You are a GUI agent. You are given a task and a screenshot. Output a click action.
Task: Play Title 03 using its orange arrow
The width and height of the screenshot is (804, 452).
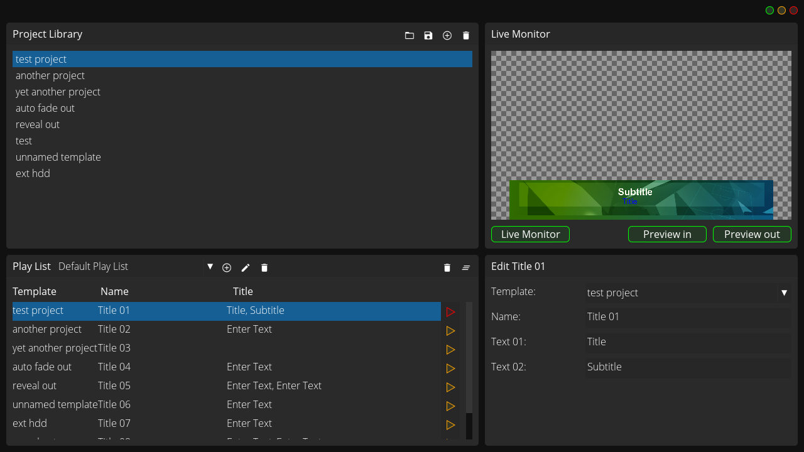tap(450, 350)
